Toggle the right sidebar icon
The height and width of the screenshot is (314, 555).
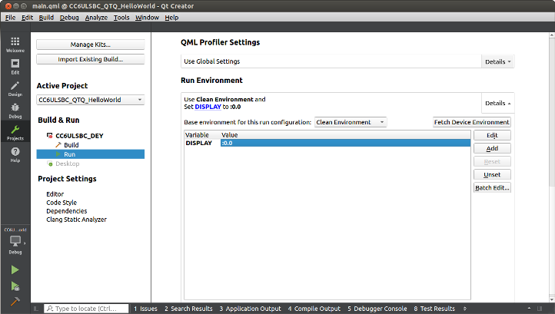click(540, 309)
